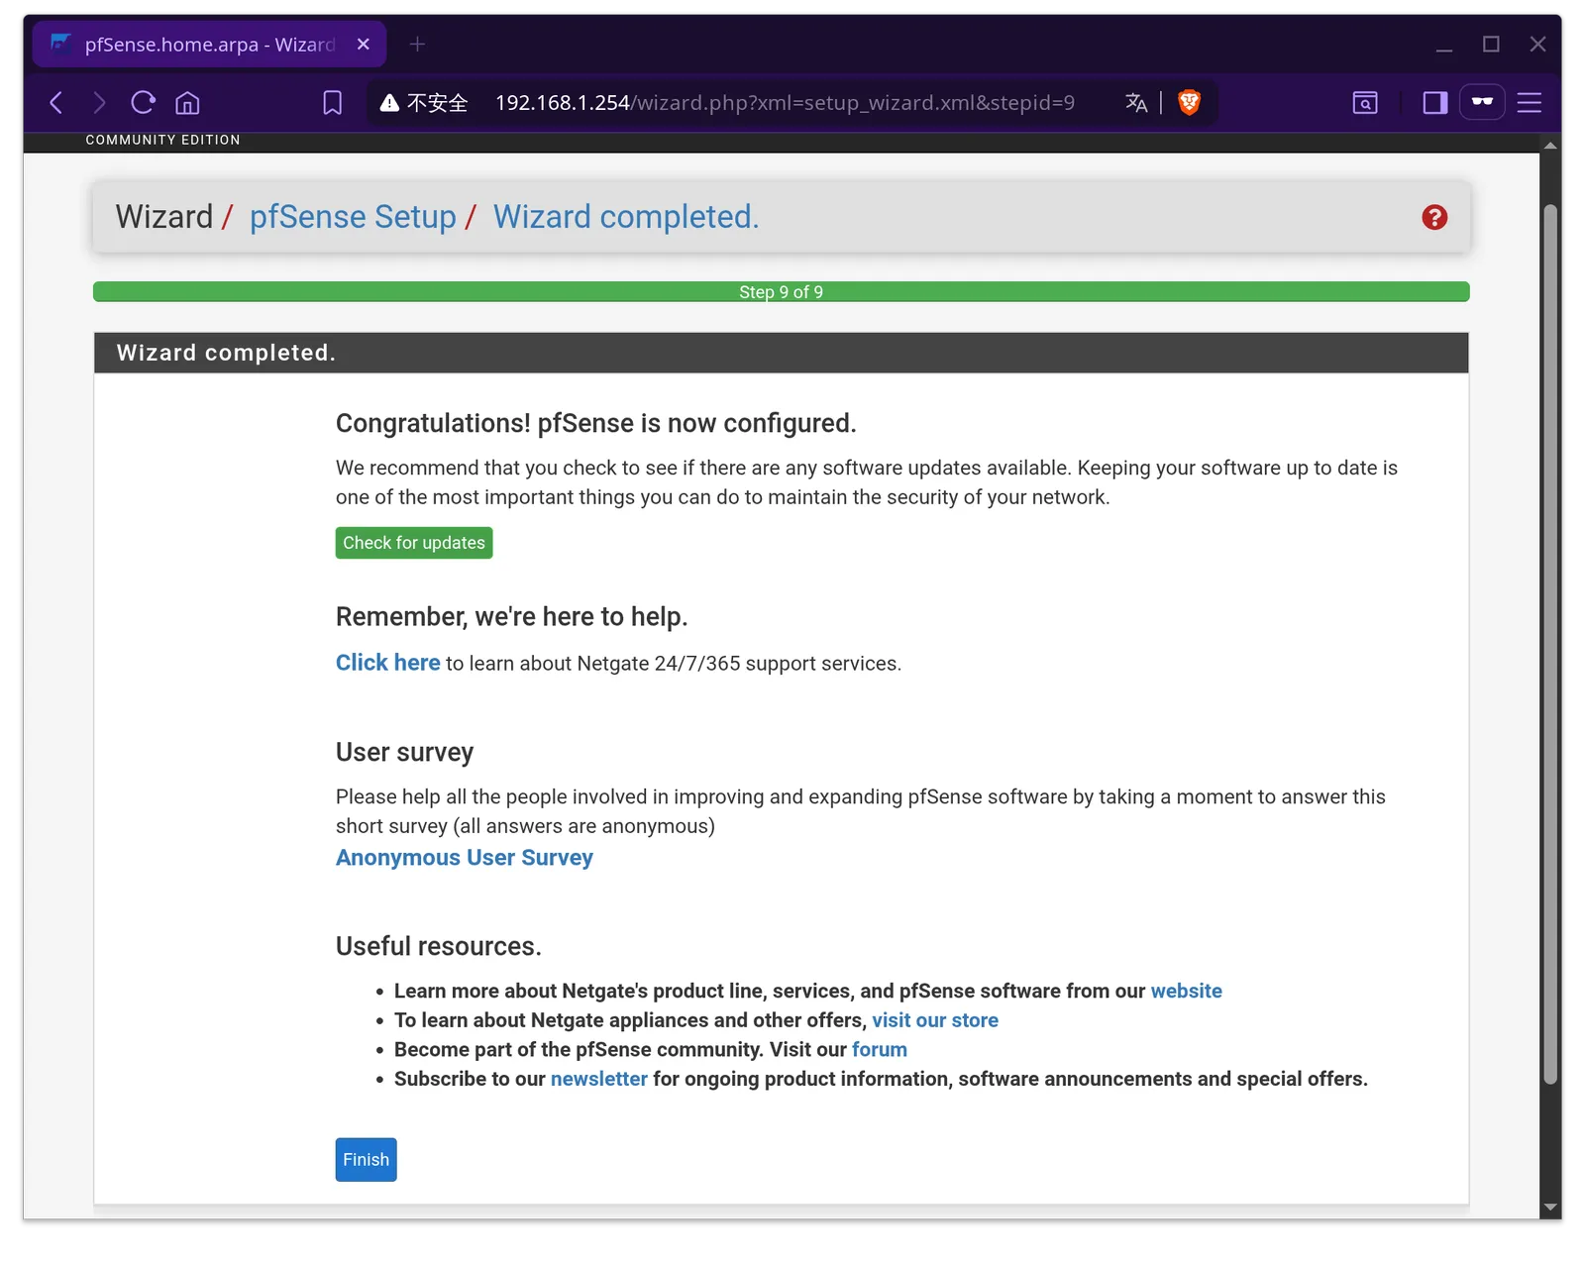Click the red help question mark icon
Viewport: 1585px width, 1266px height.
coord(1434,217)
